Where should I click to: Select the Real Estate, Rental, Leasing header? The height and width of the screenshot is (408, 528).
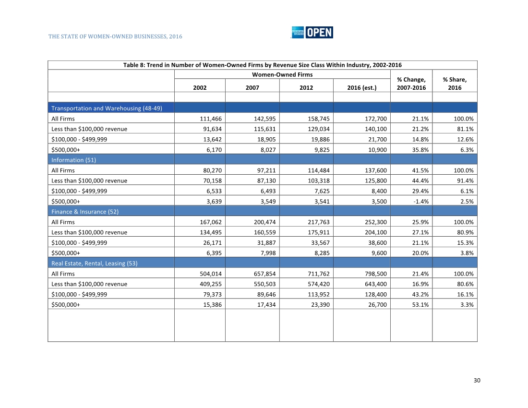click(x=94, y=264)
